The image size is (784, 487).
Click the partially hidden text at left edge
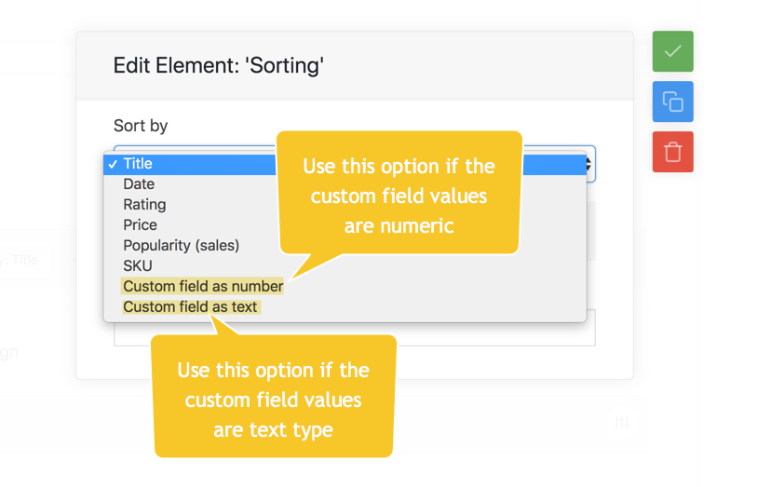click(7, 353)
